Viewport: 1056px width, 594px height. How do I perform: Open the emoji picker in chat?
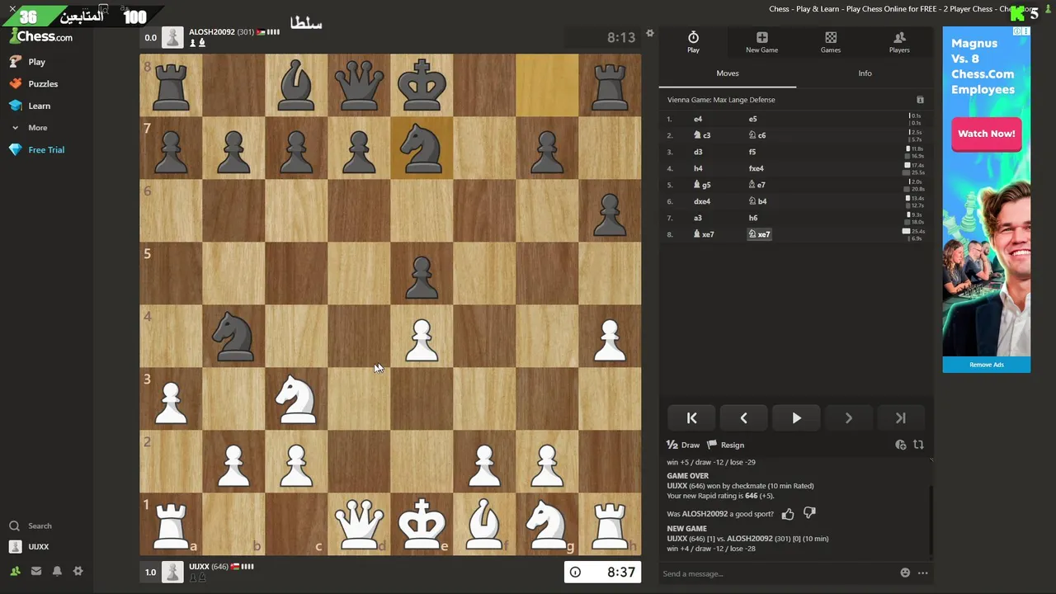tap(905, 573)
